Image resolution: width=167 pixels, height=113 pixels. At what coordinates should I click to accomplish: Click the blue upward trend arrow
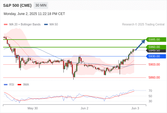(x=140, y=45)
